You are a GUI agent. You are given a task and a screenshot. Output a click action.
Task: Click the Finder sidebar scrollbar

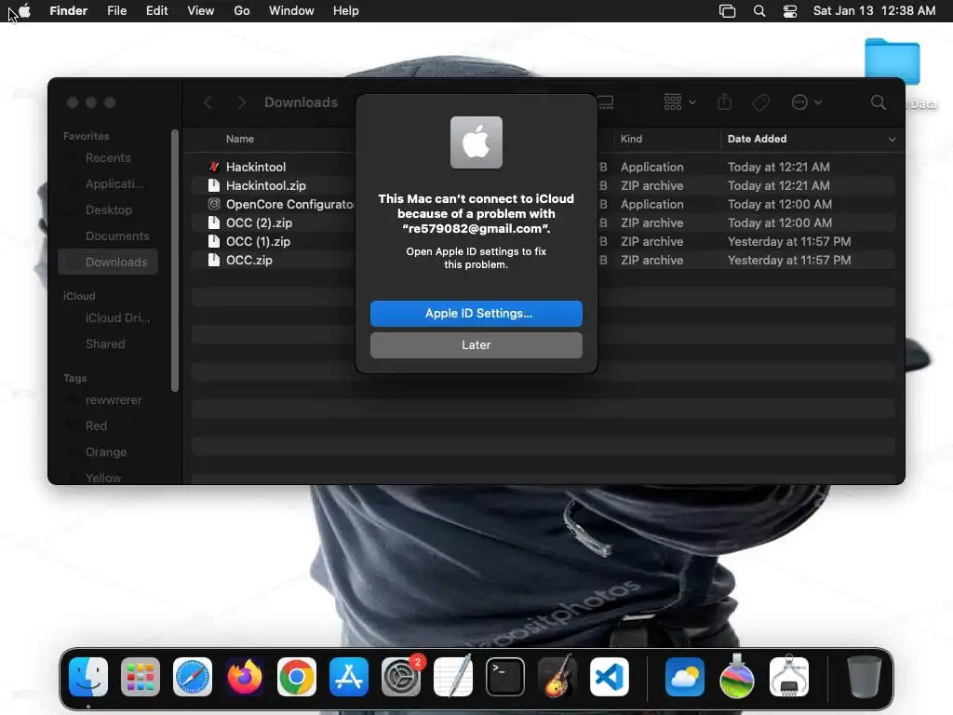[175, 261]
